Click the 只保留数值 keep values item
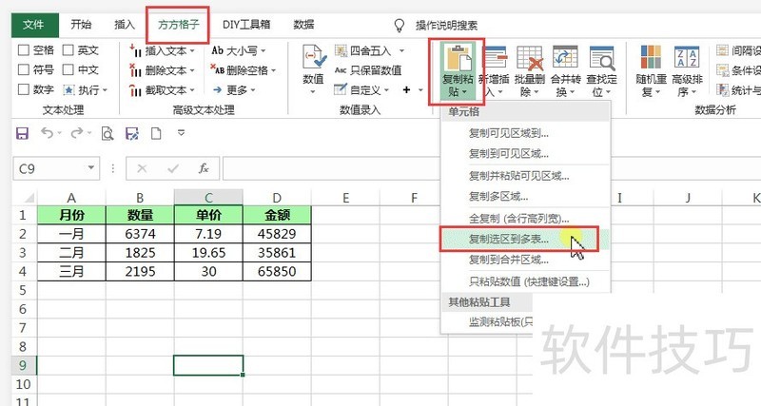 [x=368, y=70]
